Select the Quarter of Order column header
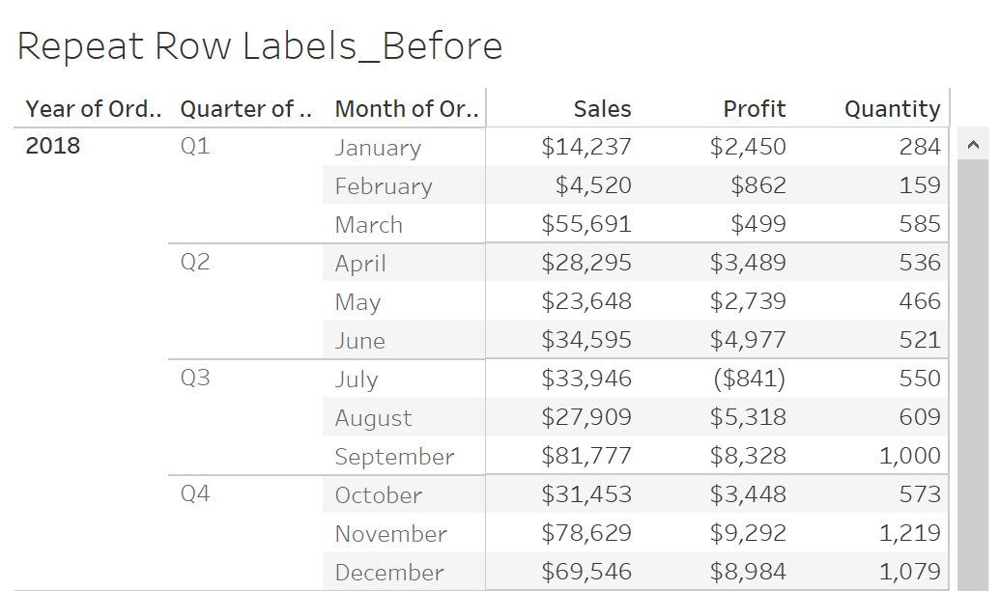 246,109
